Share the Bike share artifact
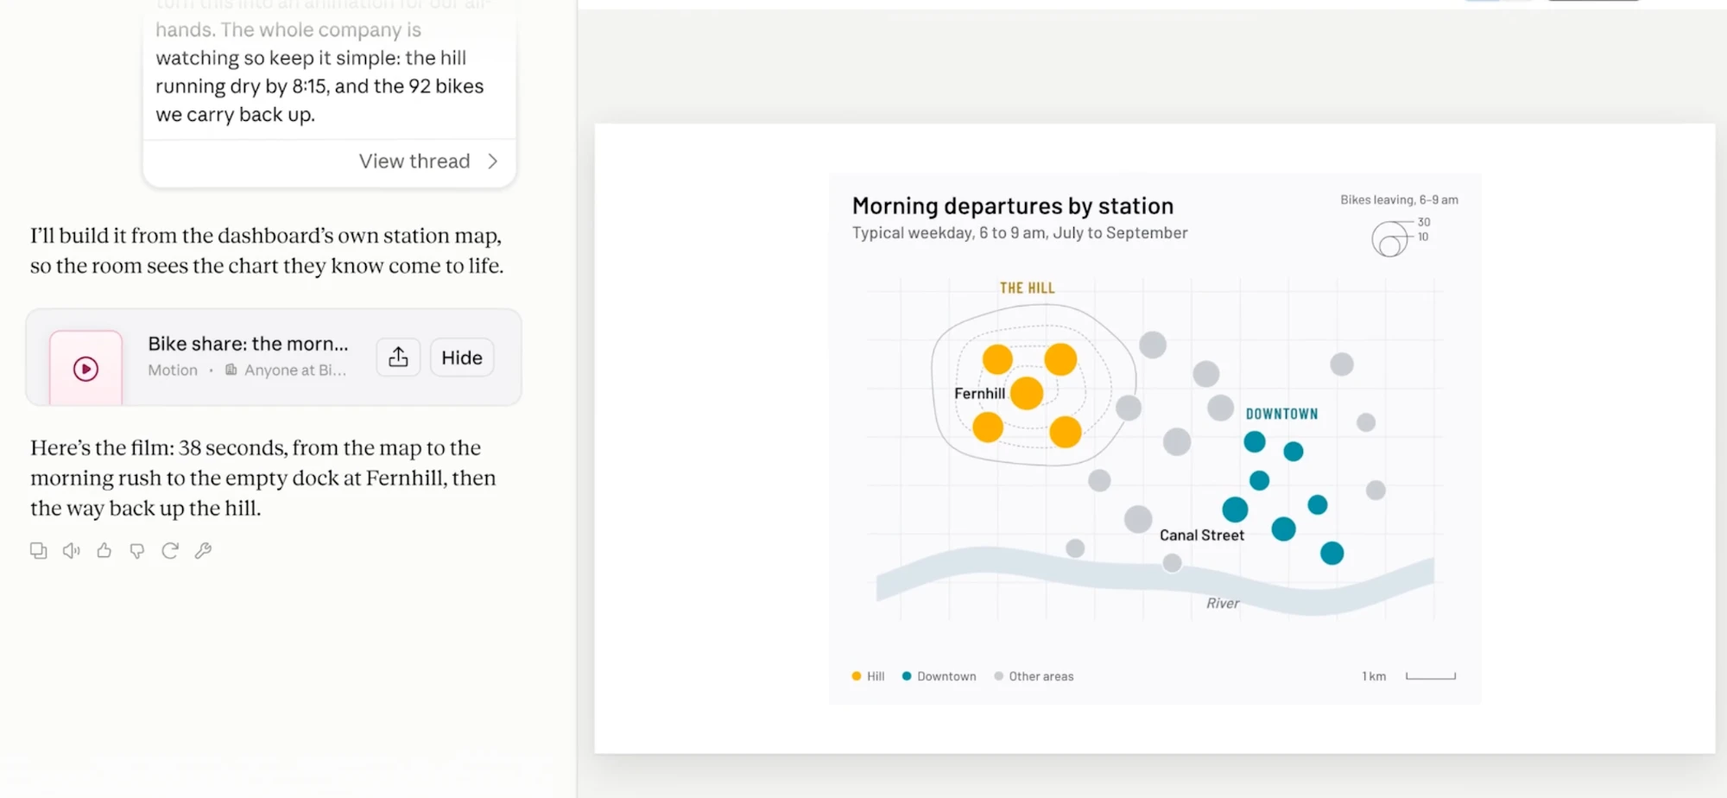Screen dimensions: 1727x798 [x=398, y=358]
